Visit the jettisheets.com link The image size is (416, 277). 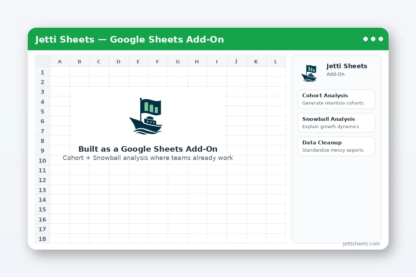[361, 244]
